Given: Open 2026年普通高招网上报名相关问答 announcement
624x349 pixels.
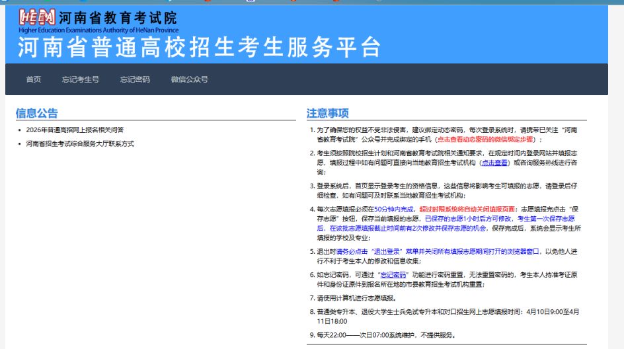Looking at the screenshot, I should pos(75,130).
